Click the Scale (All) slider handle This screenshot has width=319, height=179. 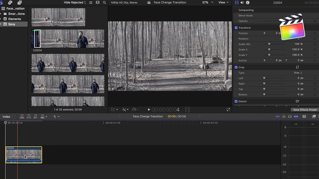click(x=269, y=44)
